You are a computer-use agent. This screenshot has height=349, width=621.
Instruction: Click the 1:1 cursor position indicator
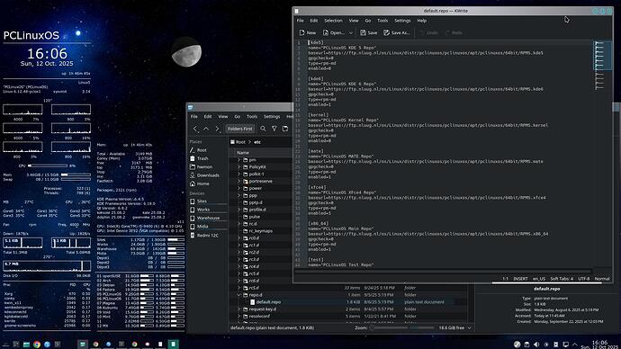tap(506, 279)
